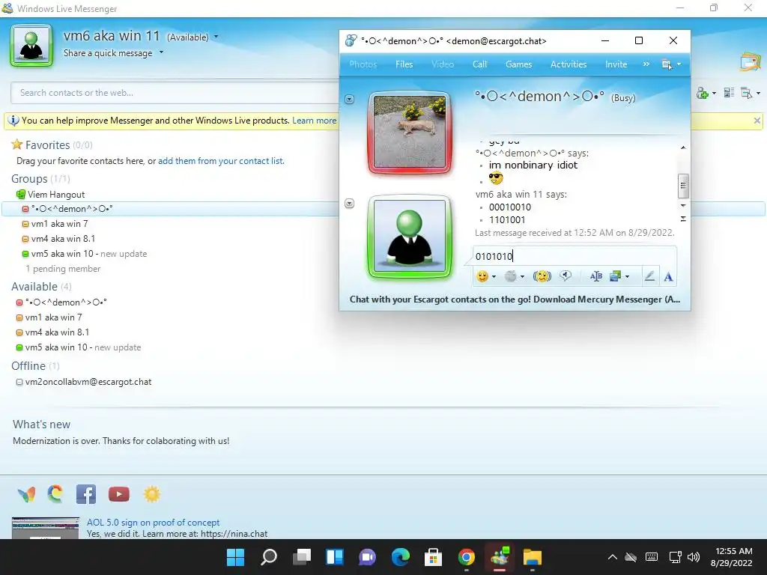Image resolution: width=767 pixels, height=575 pixels.
Task: Collapse demon's display picture arrow button
Action: pos(349,100)
